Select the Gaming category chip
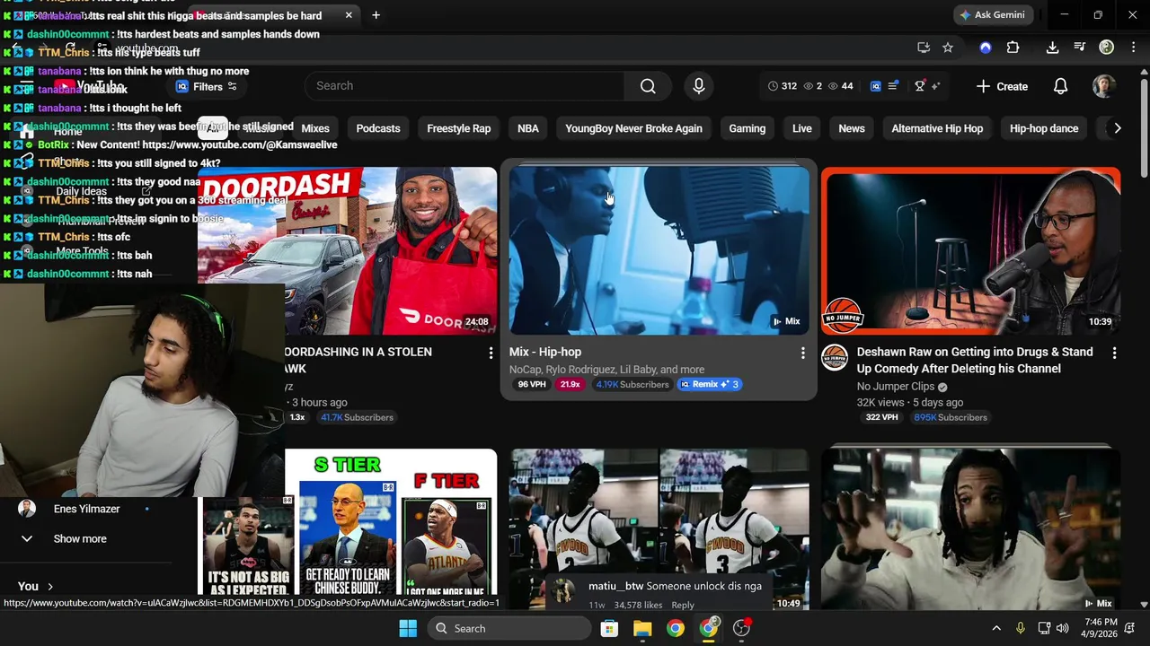This screenshot has width=1150, height=646. point(747,128)
